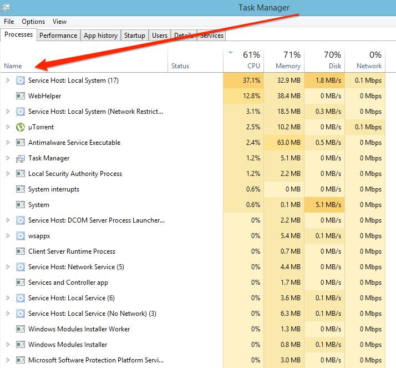Click the Task Manager title bar icon

click(4, 7)
